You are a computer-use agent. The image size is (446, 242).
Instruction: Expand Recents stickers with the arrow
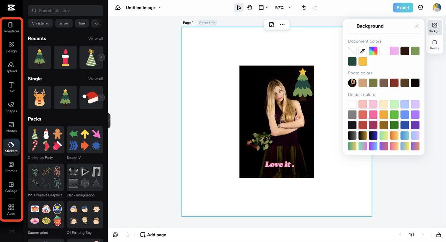[x=101, y=57]
